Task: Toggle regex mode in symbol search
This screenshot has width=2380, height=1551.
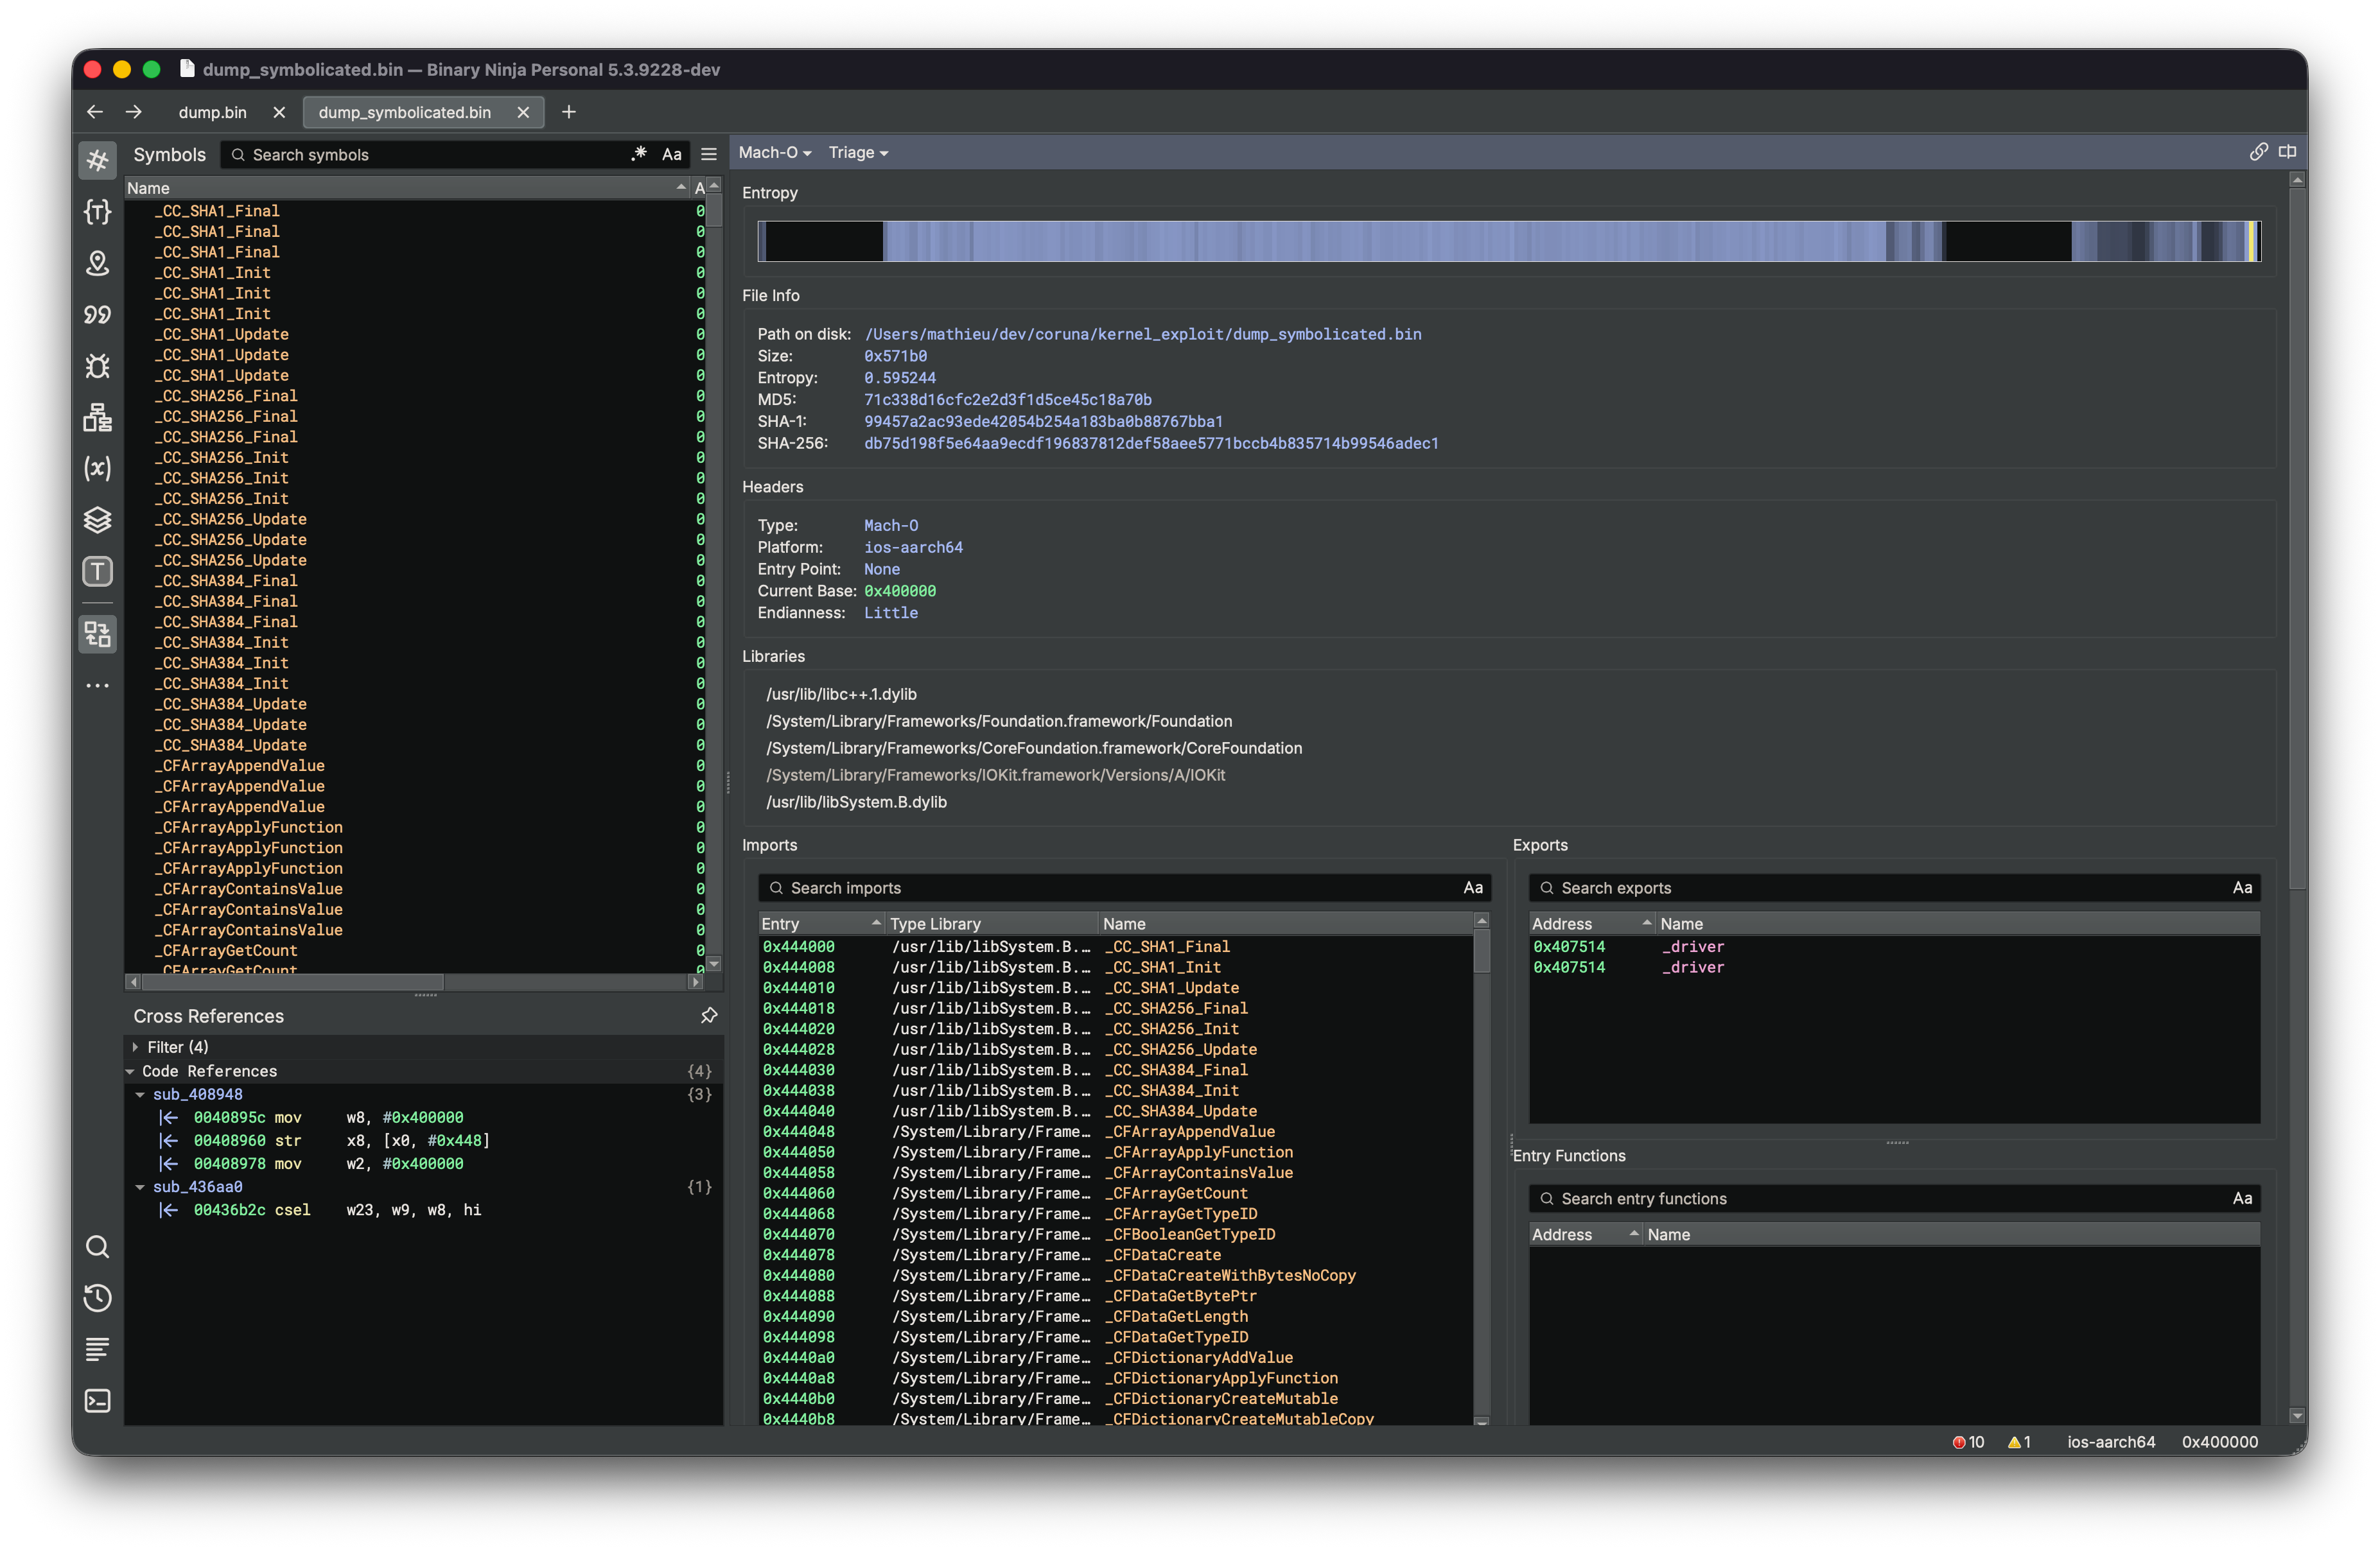Action: [x=639, y=154]
